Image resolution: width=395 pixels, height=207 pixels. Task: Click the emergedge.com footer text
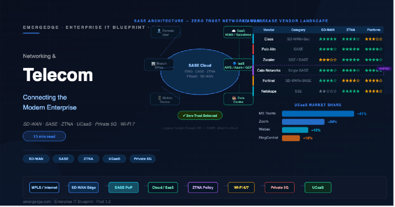click(67, 202)
